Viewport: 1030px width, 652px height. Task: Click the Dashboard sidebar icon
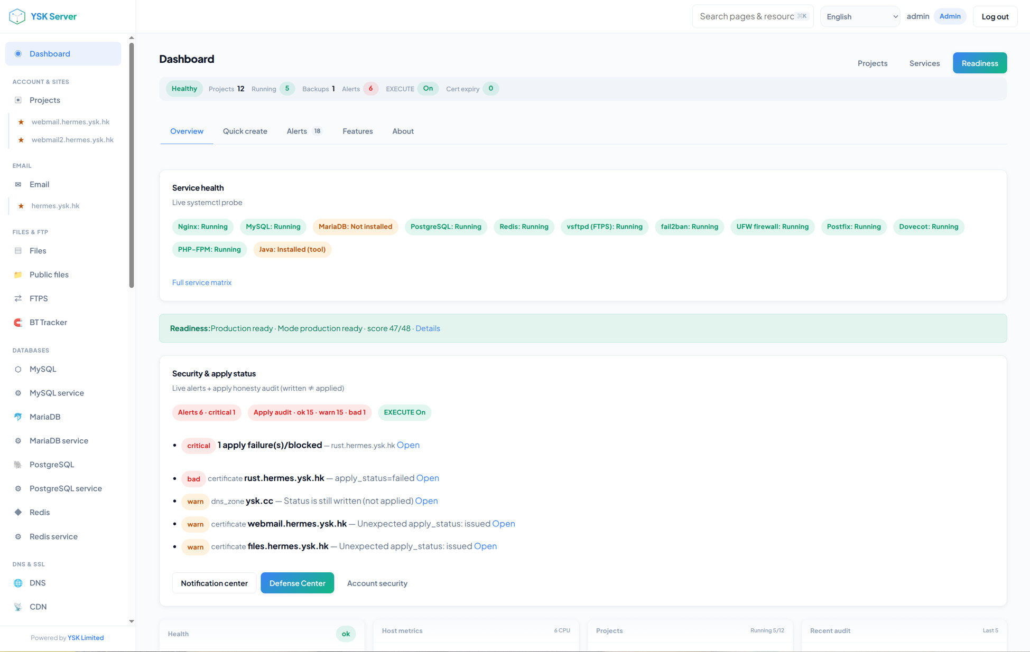coord(18,54)
